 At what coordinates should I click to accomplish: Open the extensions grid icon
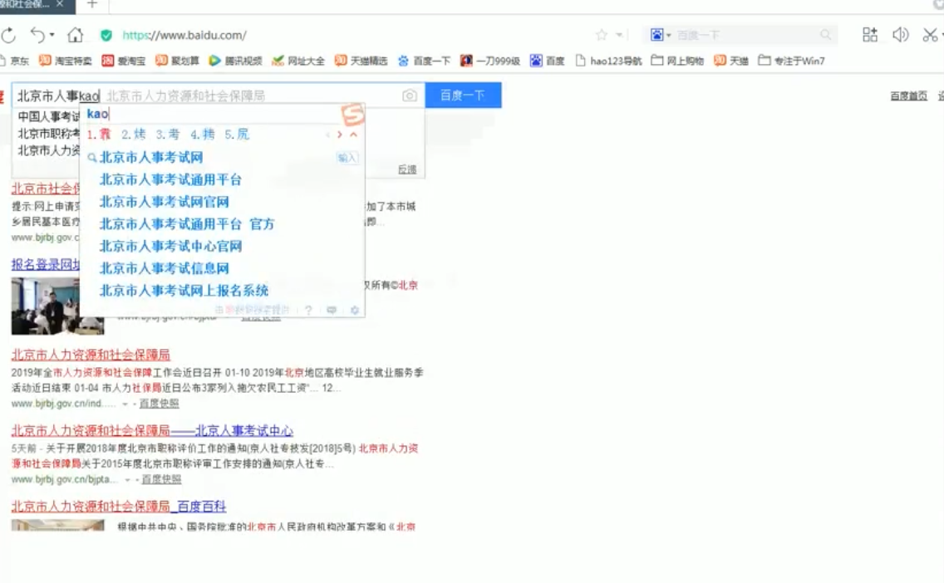pos(870,34)
